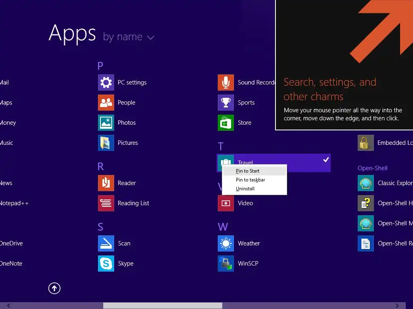Open the OneNote app label

11,264
